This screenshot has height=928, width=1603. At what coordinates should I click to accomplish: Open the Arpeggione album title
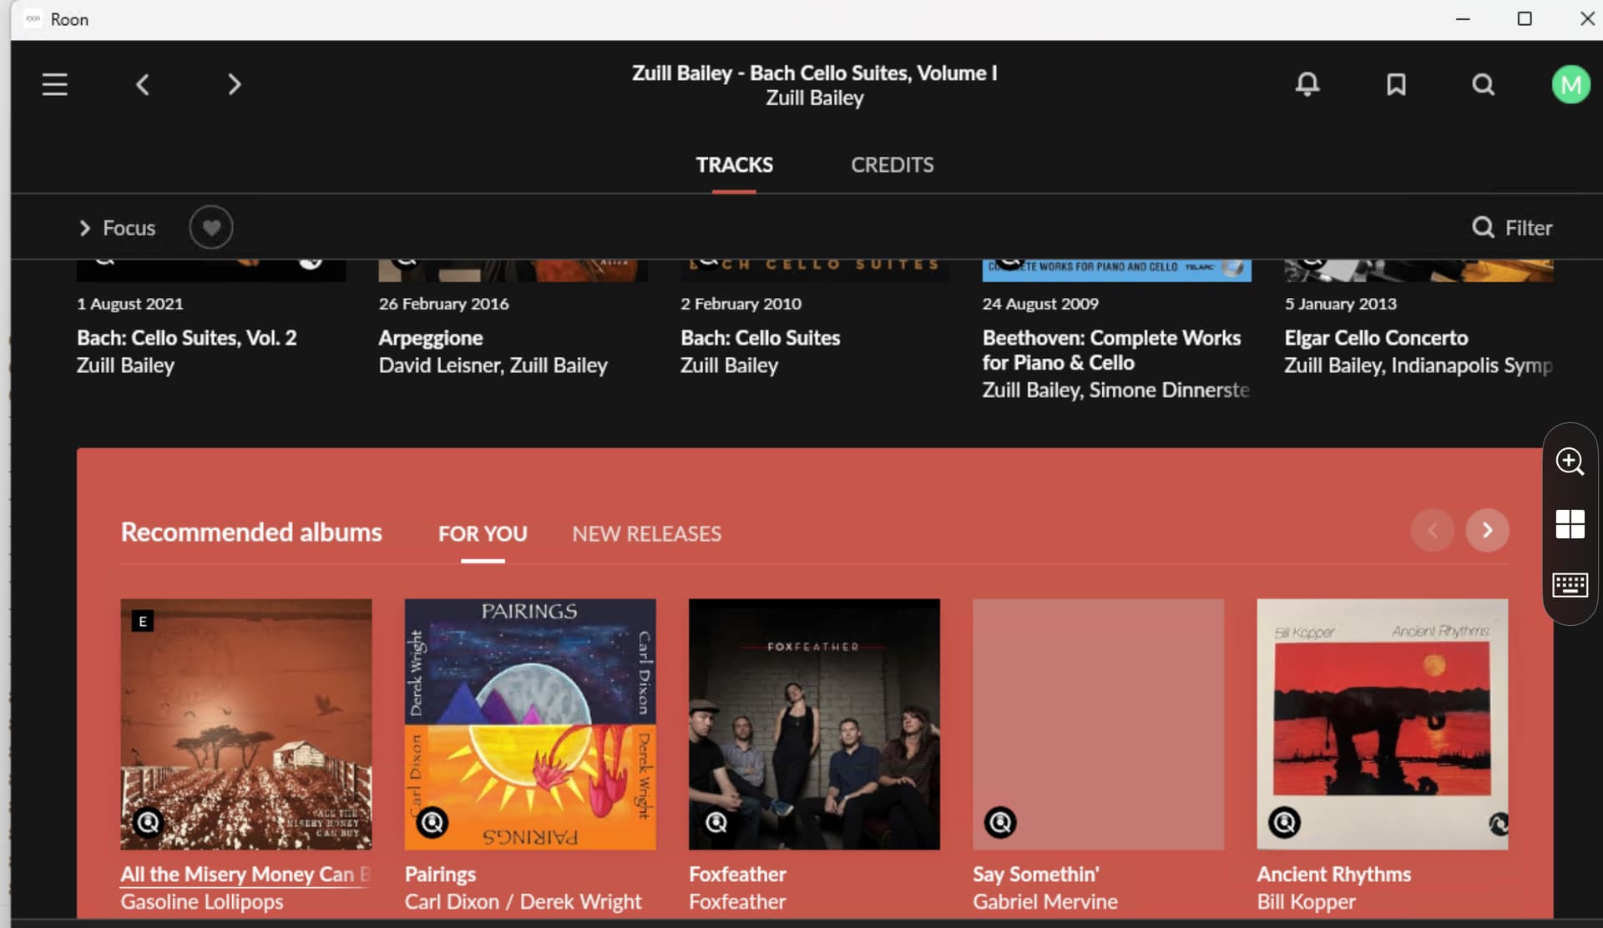[x=431, y=338]
